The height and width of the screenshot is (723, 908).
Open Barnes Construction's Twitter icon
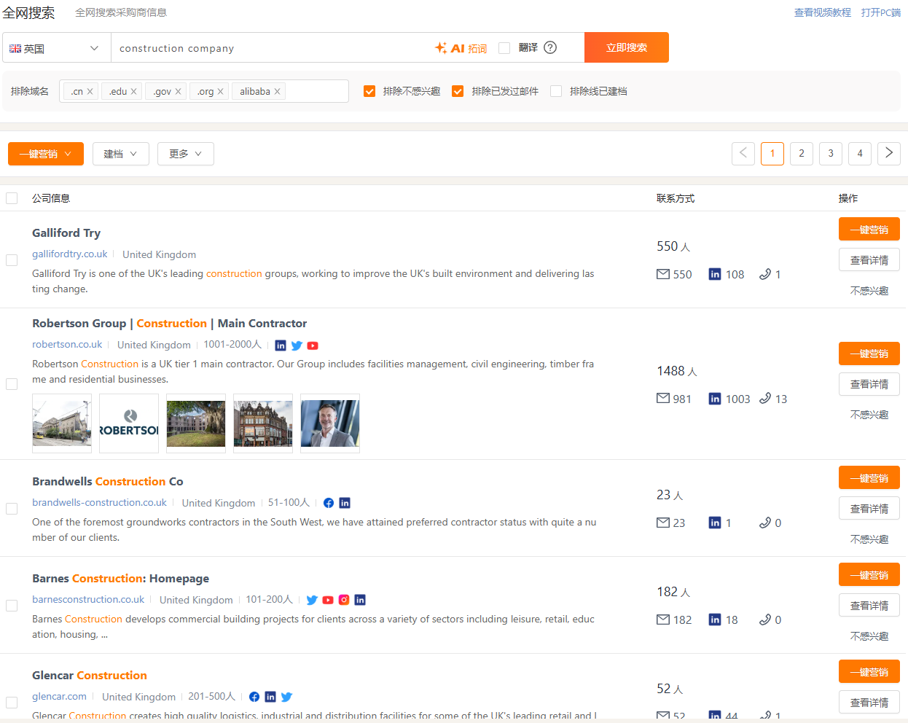(x=312, y=600)
